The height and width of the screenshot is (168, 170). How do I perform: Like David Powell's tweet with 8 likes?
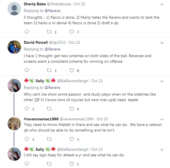pos(72,70)
